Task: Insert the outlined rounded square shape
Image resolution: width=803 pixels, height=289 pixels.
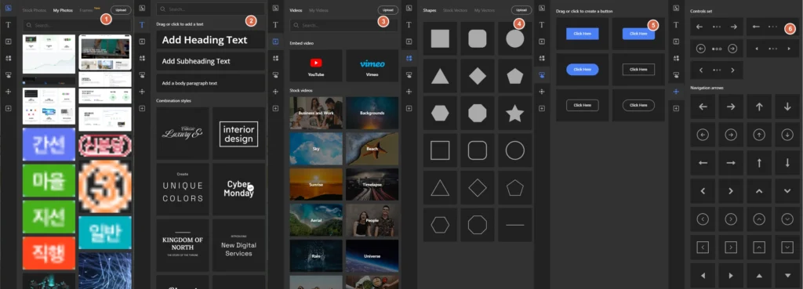Action: [x=478, y=150]
